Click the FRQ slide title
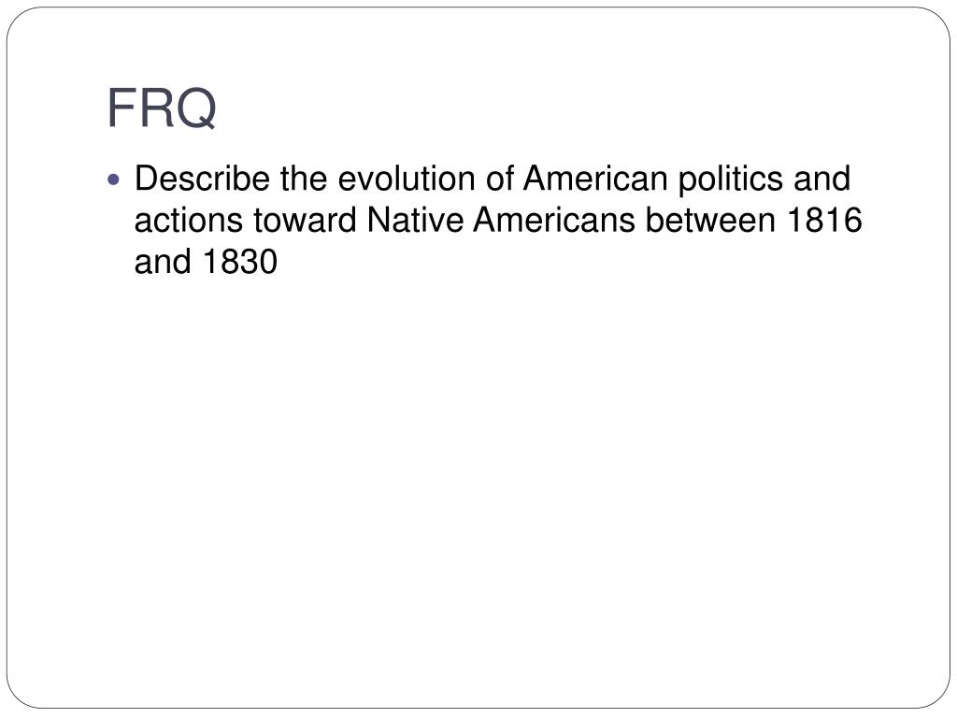Screen dimensions: 957x718 [162, 108]
